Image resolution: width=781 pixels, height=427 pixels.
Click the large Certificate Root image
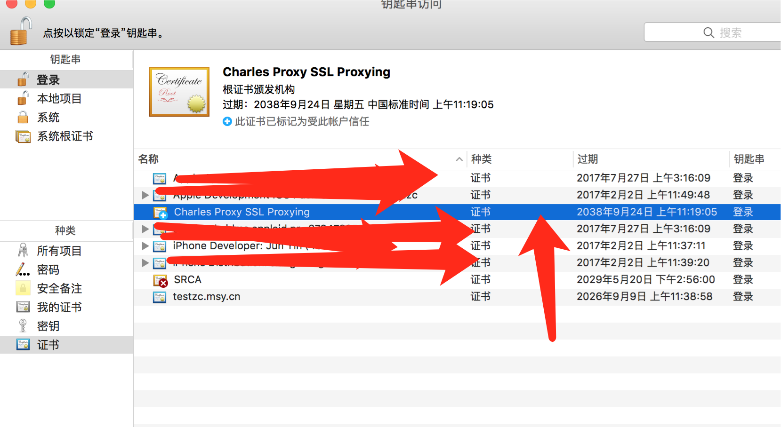coord(179,92)
